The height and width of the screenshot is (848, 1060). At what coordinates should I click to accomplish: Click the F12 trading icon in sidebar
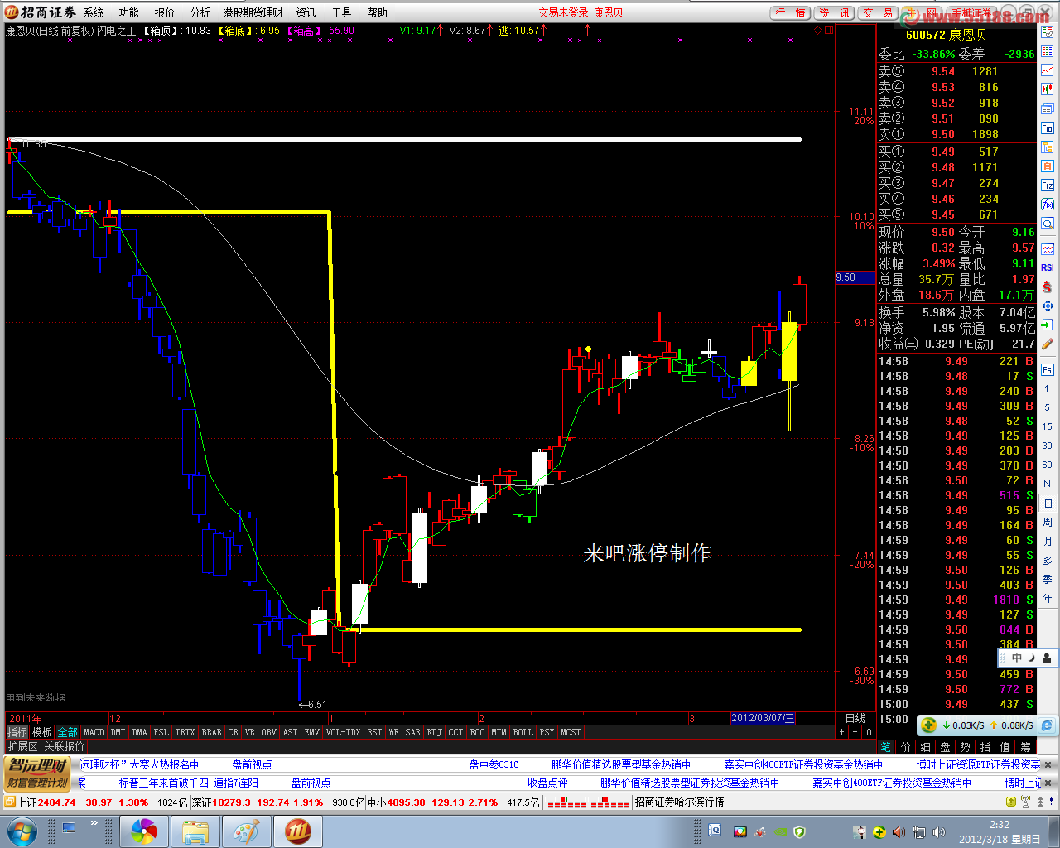coord(1048,185)
